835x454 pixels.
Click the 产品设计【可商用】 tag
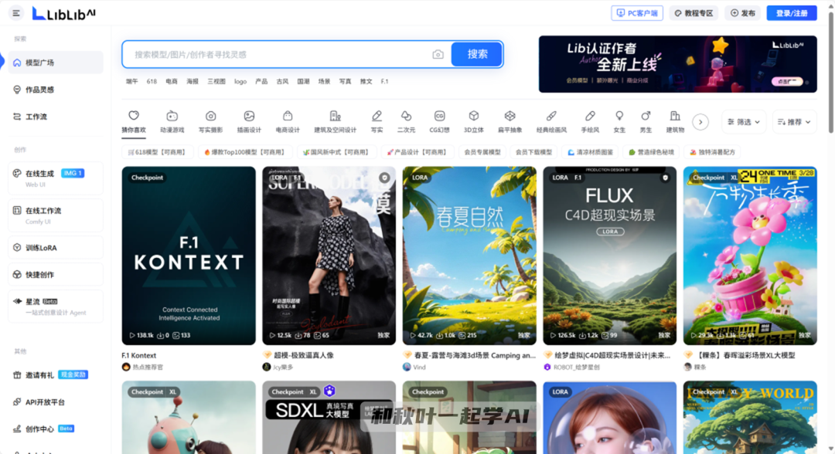click(417, 152)
